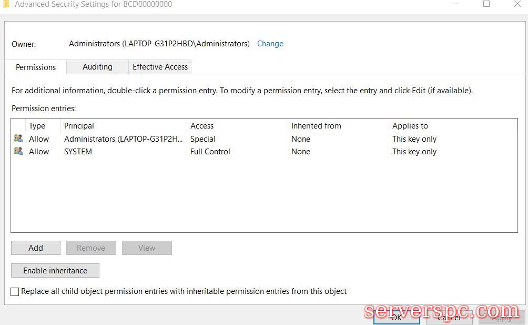
Task: Open the Auditing tab
Action: point(97,67)
